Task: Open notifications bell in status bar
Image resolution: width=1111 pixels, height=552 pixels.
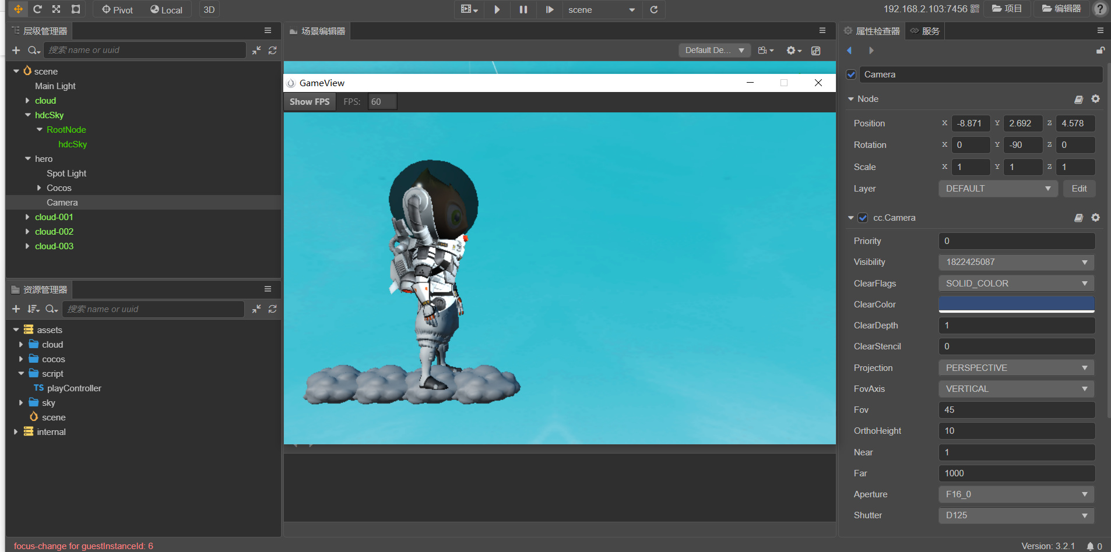Action: [x=1090, y=546]
